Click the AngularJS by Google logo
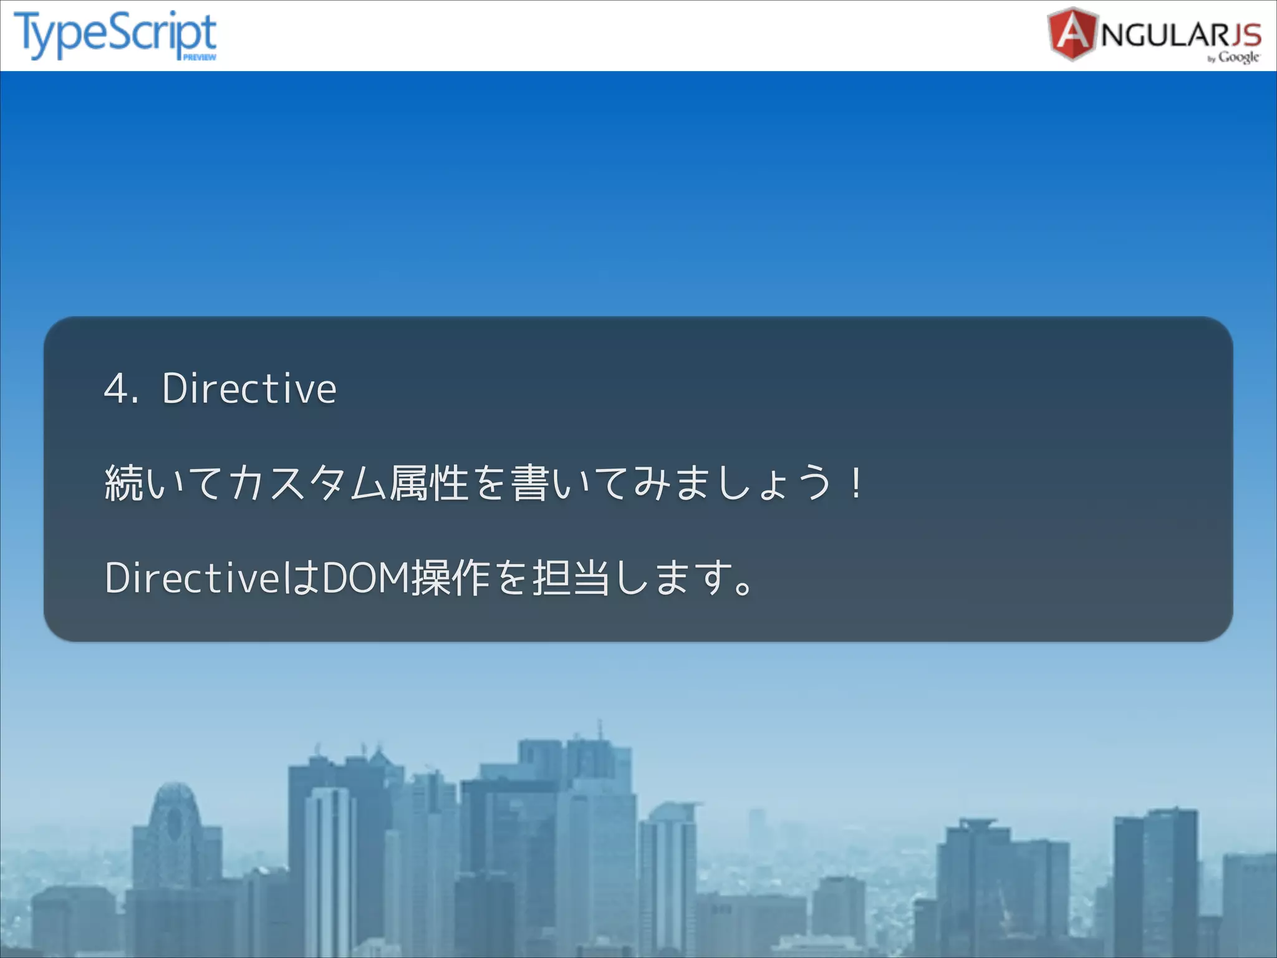Viewport: 1277px width, 958px height. click(x=1154, y=36)
